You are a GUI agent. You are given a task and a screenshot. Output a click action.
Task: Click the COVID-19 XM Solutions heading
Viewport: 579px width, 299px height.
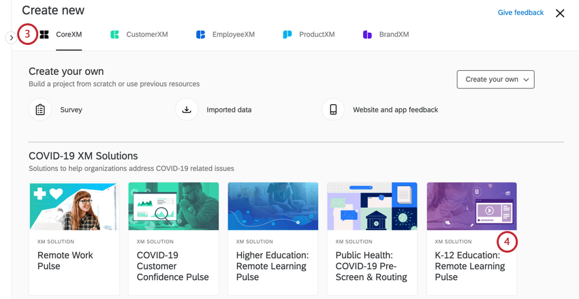(x=83, y=155)
